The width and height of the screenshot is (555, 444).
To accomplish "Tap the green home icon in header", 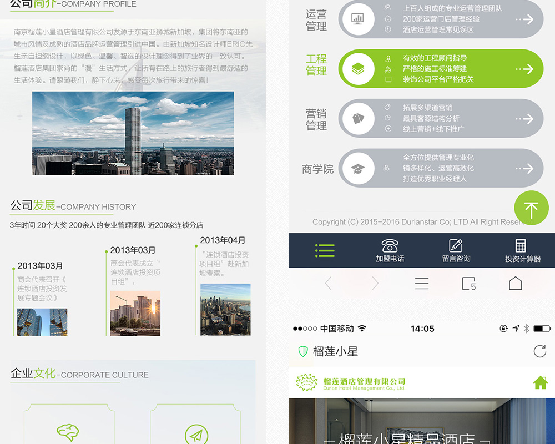I will click(x=540, y=382).
